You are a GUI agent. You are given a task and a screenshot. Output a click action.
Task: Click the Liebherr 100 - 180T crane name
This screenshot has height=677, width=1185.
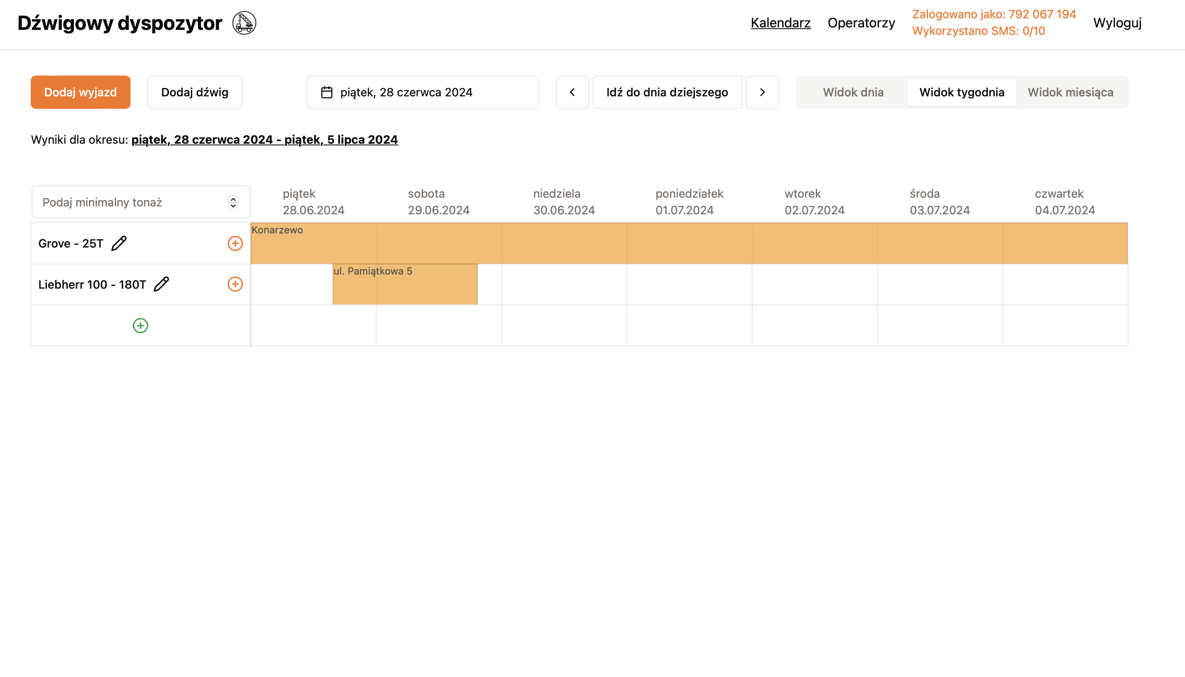coord(92,284)
